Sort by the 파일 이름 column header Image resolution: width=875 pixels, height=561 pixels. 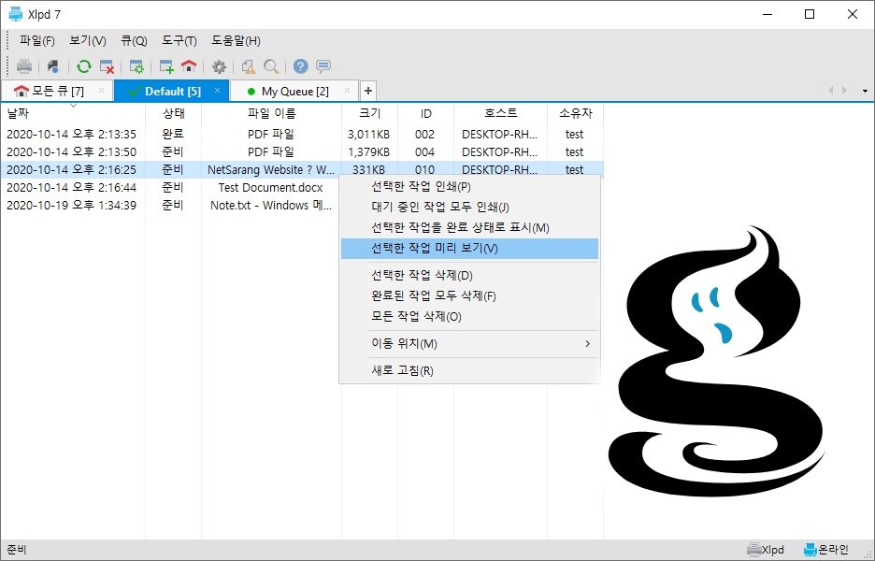pyautogui.click(x=272, y=113)
